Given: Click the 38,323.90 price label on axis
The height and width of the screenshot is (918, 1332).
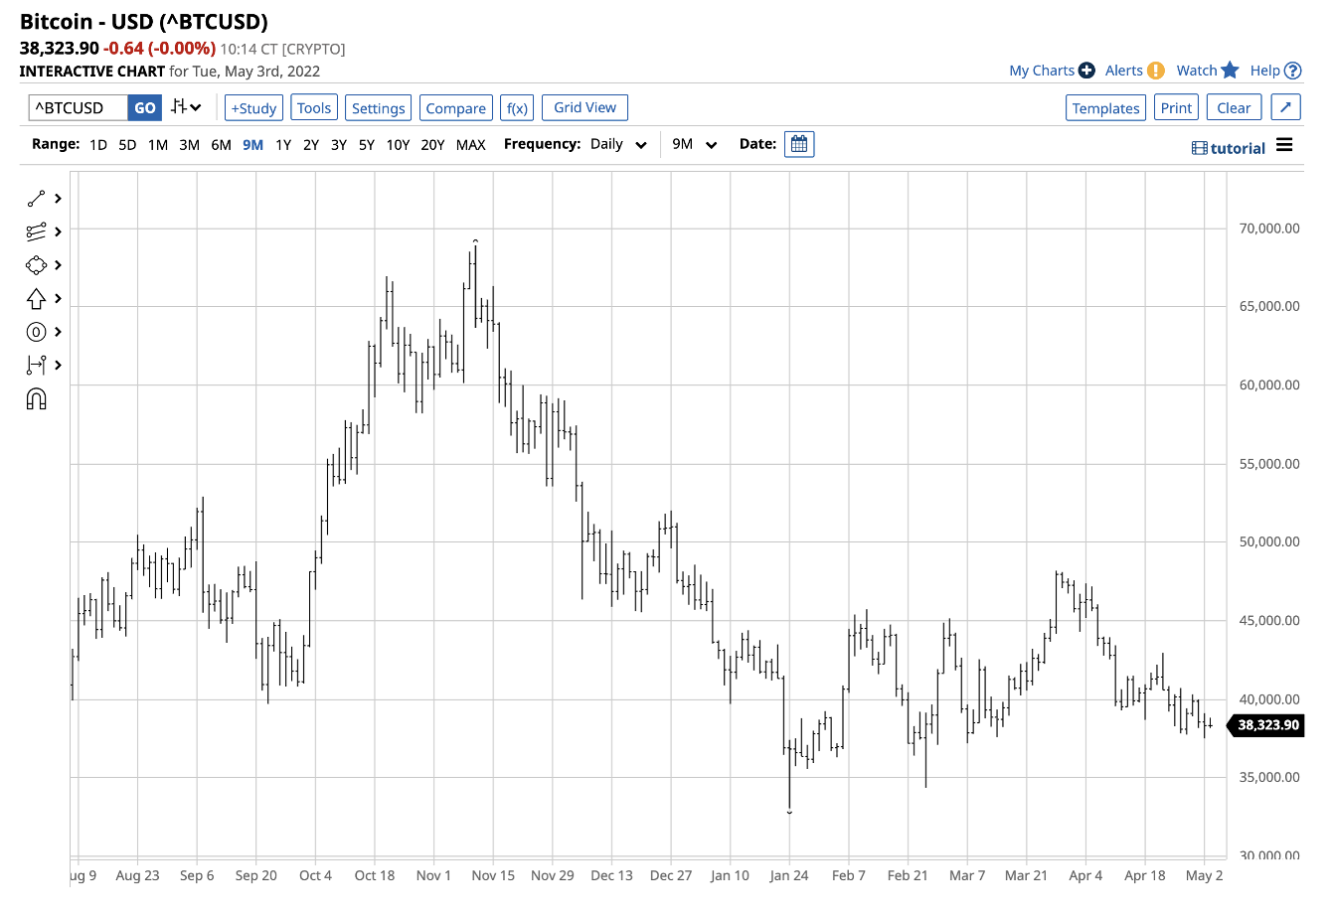Looking at the screenshot, I should pos(1264,725).
